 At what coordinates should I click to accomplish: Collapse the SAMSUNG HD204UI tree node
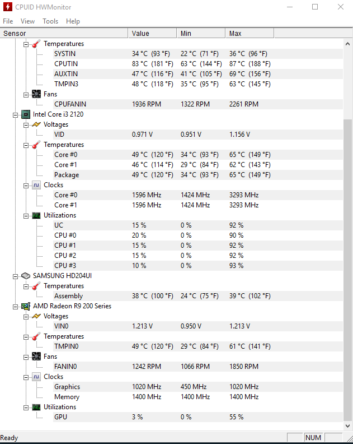(15, 276)
